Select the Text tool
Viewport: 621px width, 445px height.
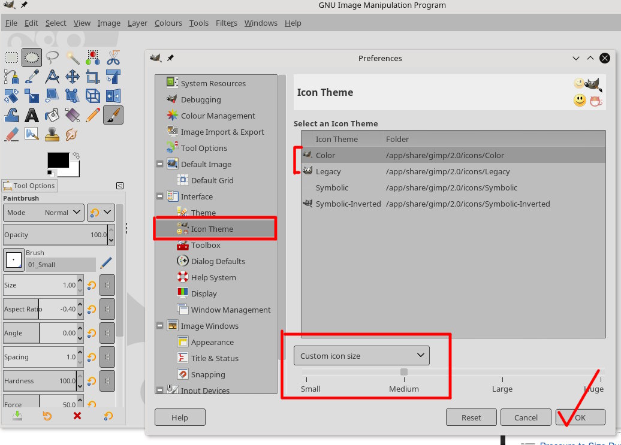(32, 115)
